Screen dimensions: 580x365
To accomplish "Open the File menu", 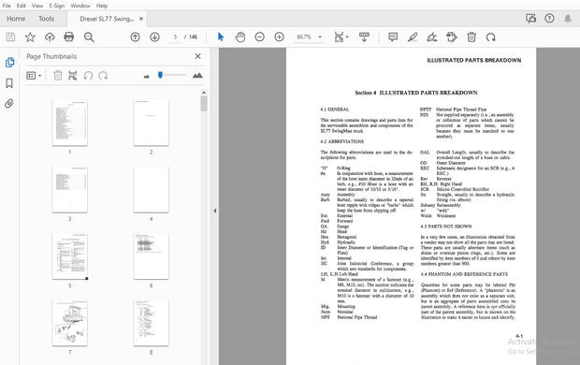I will 7,6.
